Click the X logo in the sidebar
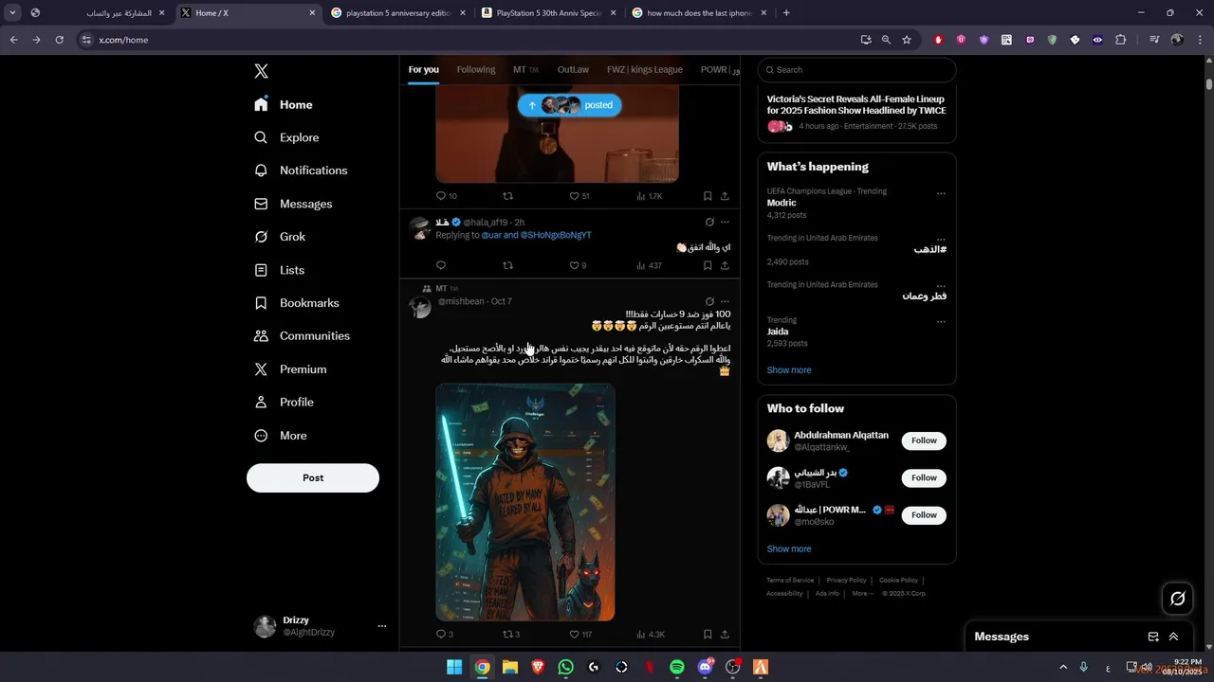Viewport: 1214px width, 682px height. (x=262, y=71)
